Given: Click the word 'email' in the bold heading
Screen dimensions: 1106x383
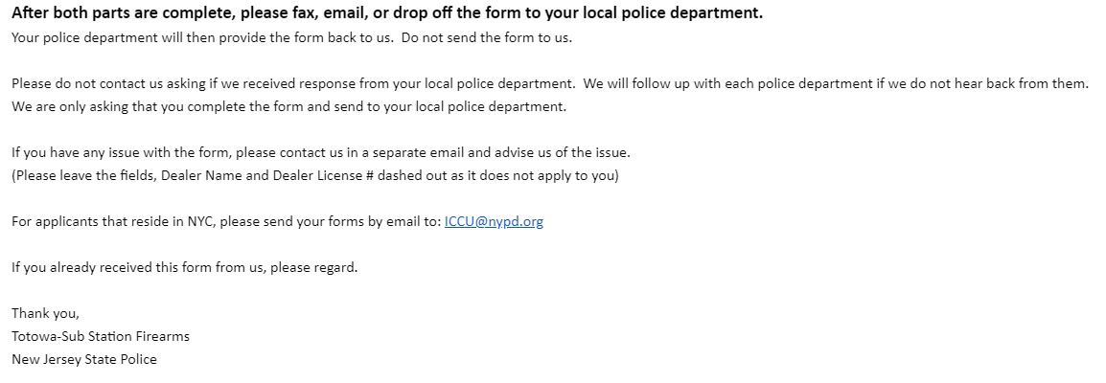Looking at the screenshot, I should click(x=343, y=13).
